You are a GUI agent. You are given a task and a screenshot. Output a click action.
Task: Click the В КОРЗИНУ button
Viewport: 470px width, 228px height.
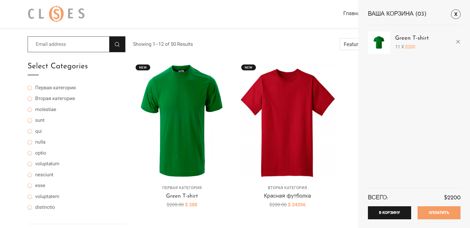pos(389,213)
